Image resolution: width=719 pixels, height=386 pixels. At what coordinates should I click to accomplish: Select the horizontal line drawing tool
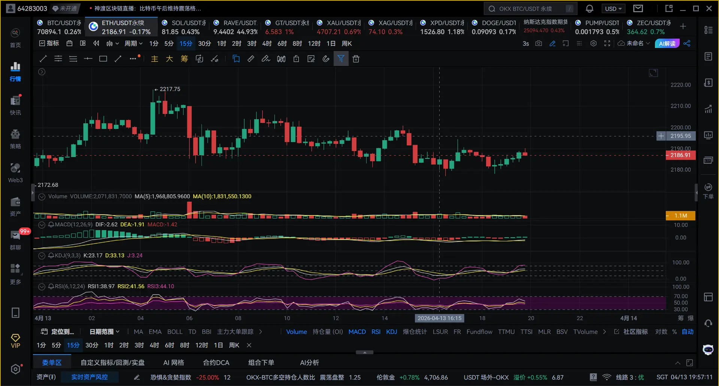(x=88, y=58)
